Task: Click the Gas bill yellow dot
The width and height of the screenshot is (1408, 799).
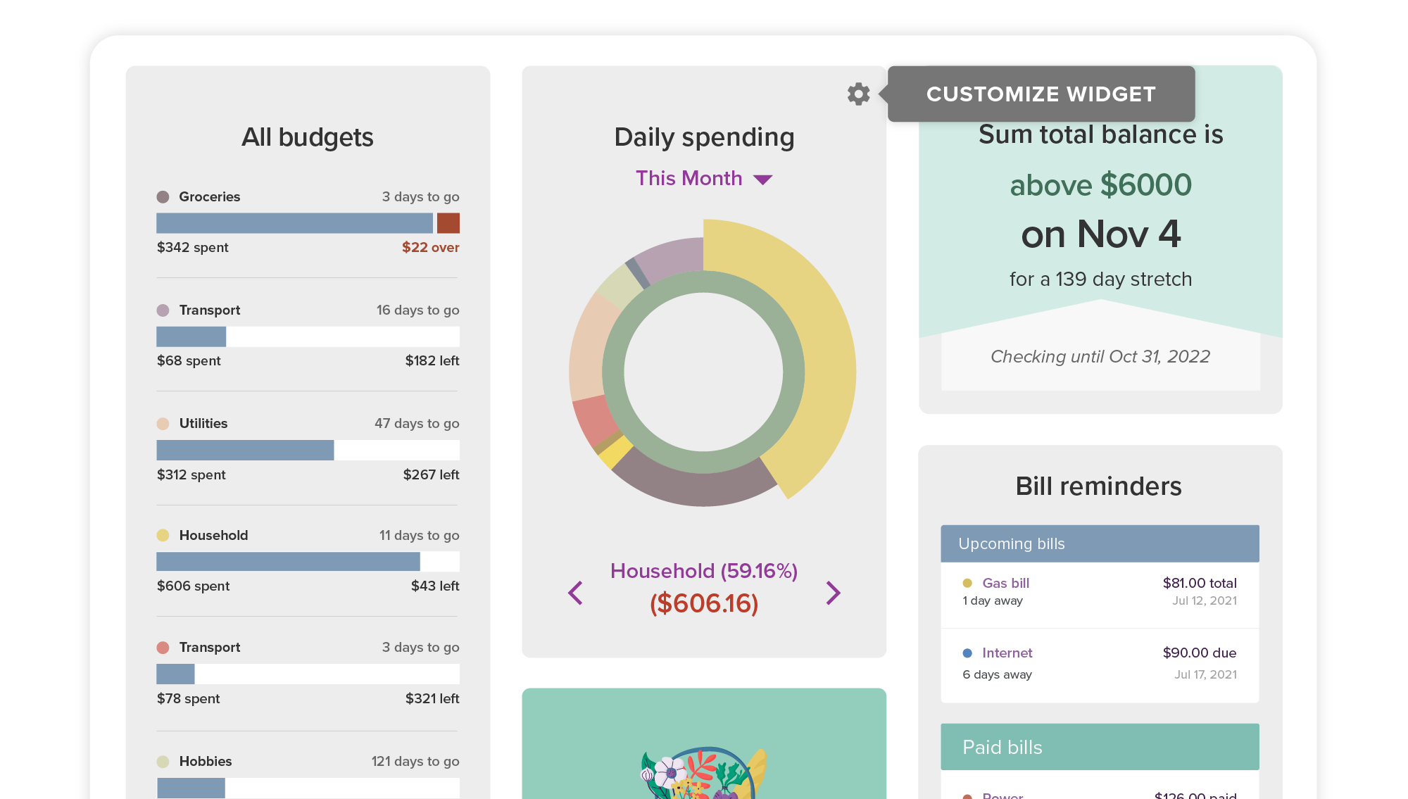Action: [x=967, y=583]
